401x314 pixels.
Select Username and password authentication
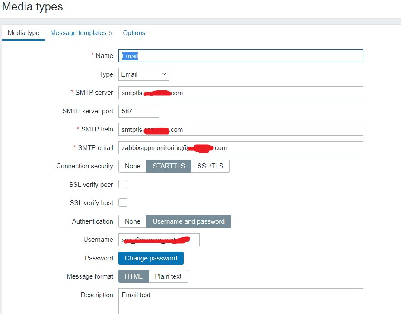click(188, 221)
